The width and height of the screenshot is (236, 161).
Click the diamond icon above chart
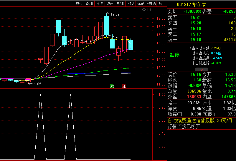point(144,10)
